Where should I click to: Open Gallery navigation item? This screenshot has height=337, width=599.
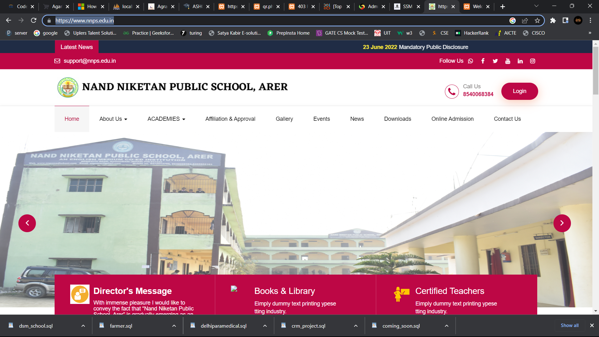coord(284,119)
